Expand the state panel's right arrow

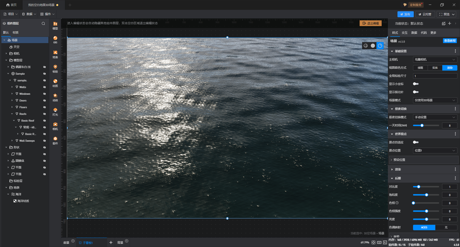(456, 23)
